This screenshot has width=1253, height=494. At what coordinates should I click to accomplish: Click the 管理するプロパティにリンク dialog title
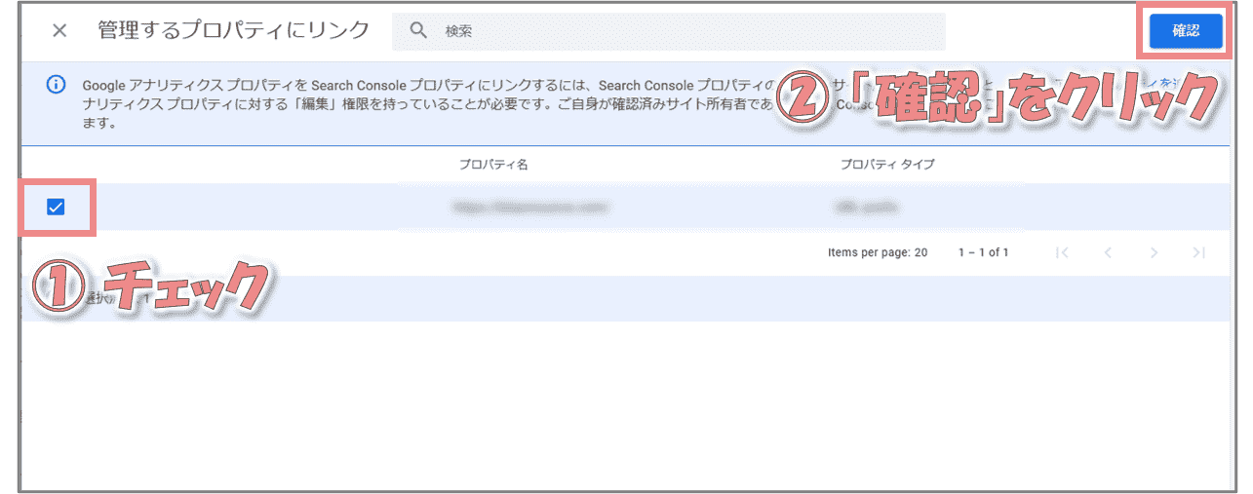(x=233, y=30)
